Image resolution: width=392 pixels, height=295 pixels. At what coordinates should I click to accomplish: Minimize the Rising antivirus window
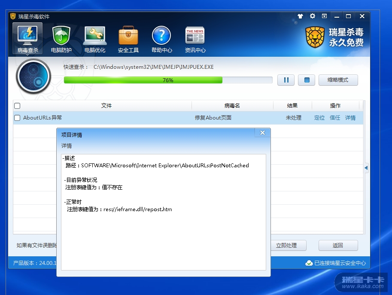(x=337, y=16)
